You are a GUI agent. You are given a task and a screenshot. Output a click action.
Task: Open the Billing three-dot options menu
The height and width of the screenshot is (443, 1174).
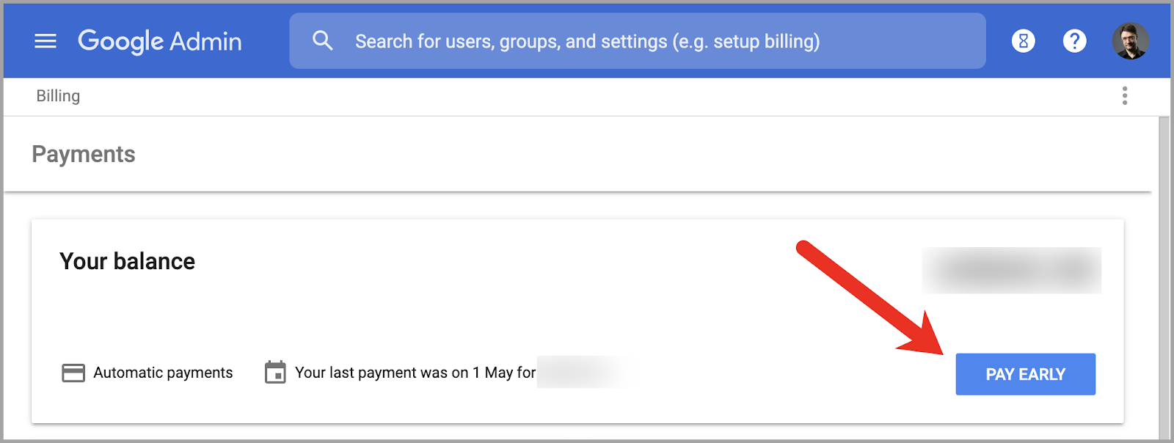tap(1124, 95)
